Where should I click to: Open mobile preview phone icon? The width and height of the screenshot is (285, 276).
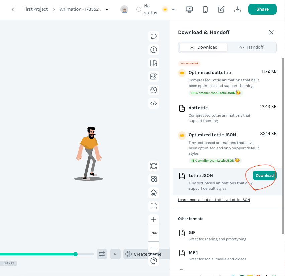(x=205, y=9)
